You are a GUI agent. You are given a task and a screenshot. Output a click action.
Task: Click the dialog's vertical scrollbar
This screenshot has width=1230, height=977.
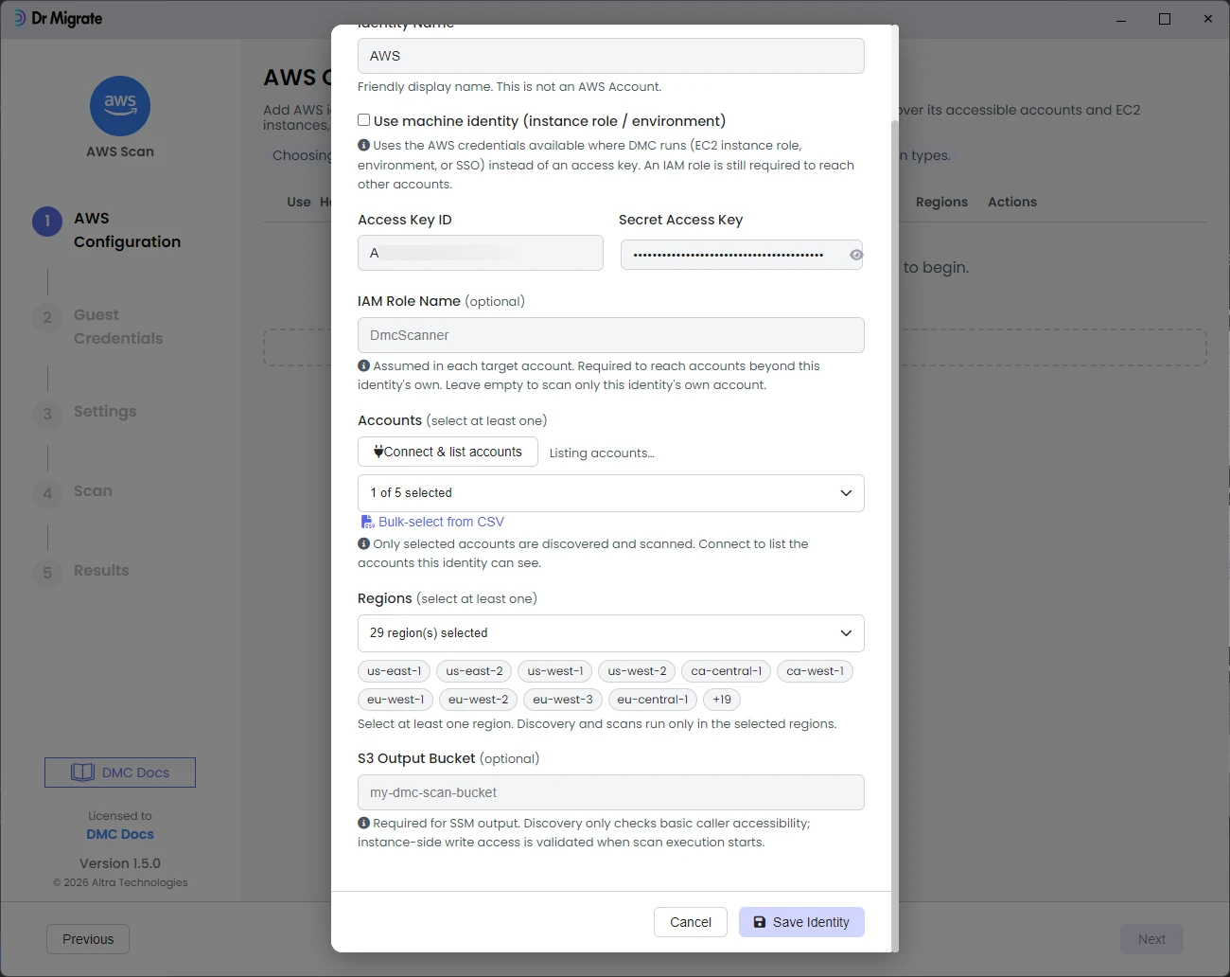(895, 535)
